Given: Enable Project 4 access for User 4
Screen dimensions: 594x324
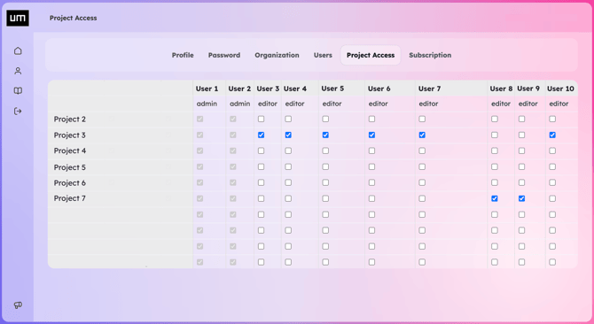Looking at the screenshot, I should [288, 150].
